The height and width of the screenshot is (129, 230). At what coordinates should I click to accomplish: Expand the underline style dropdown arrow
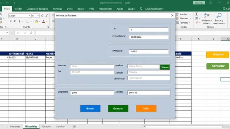point(23,21)
